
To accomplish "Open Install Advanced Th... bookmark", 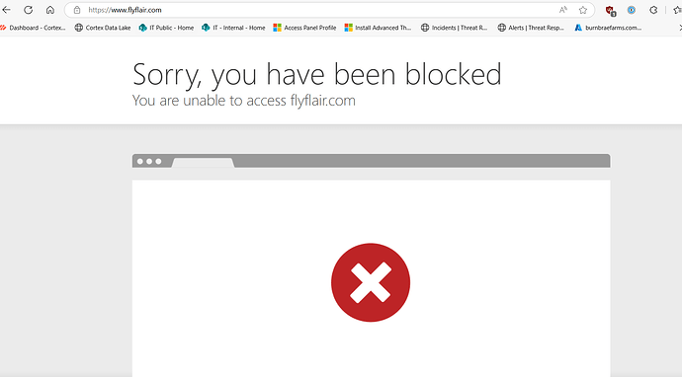I will click(378, 28).
